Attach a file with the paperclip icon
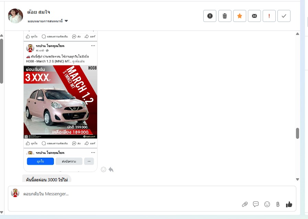The width and height of the screenshot is (308, 219). (x=245, y=204)
